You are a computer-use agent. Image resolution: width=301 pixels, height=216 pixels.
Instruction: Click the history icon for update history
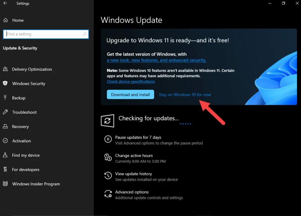[x=108, y=176]
